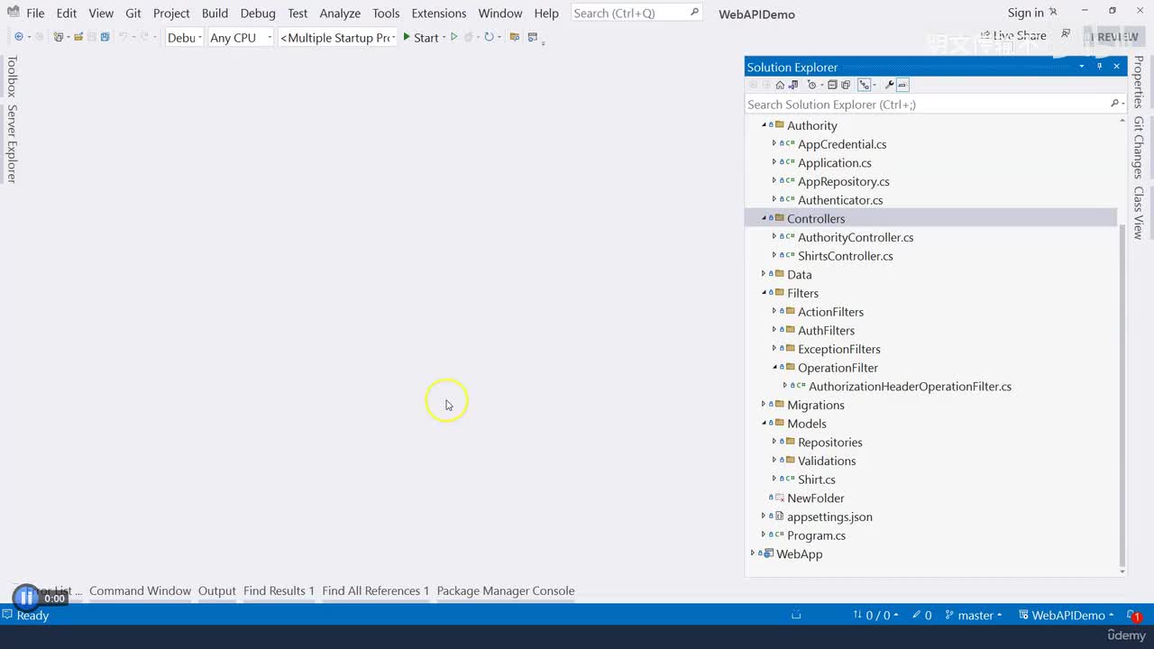Click the Navigate Backward toolbar icon

(19, 37)
